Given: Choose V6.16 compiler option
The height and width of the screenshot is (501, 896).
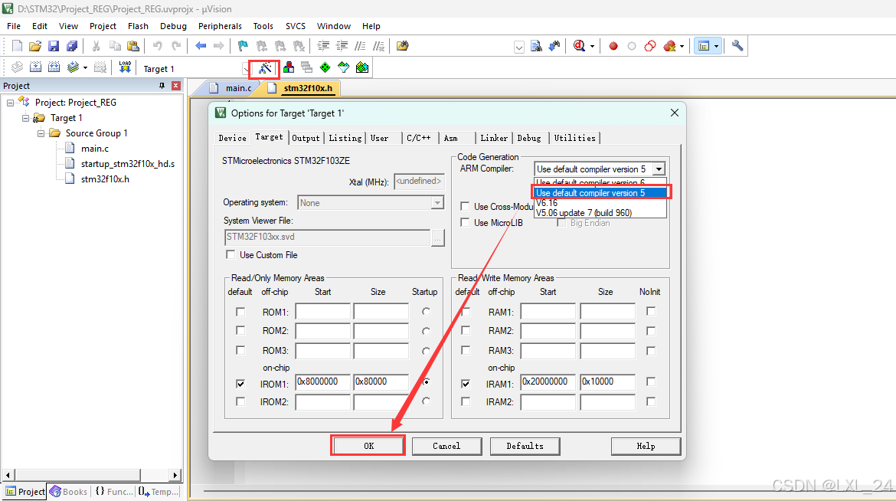Looking at the screenshot, I should 600,203.
